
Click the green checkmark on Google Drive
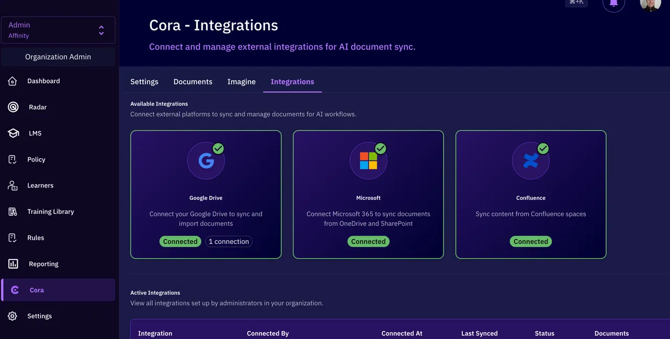pyautogui.click(x=218, y=149)
